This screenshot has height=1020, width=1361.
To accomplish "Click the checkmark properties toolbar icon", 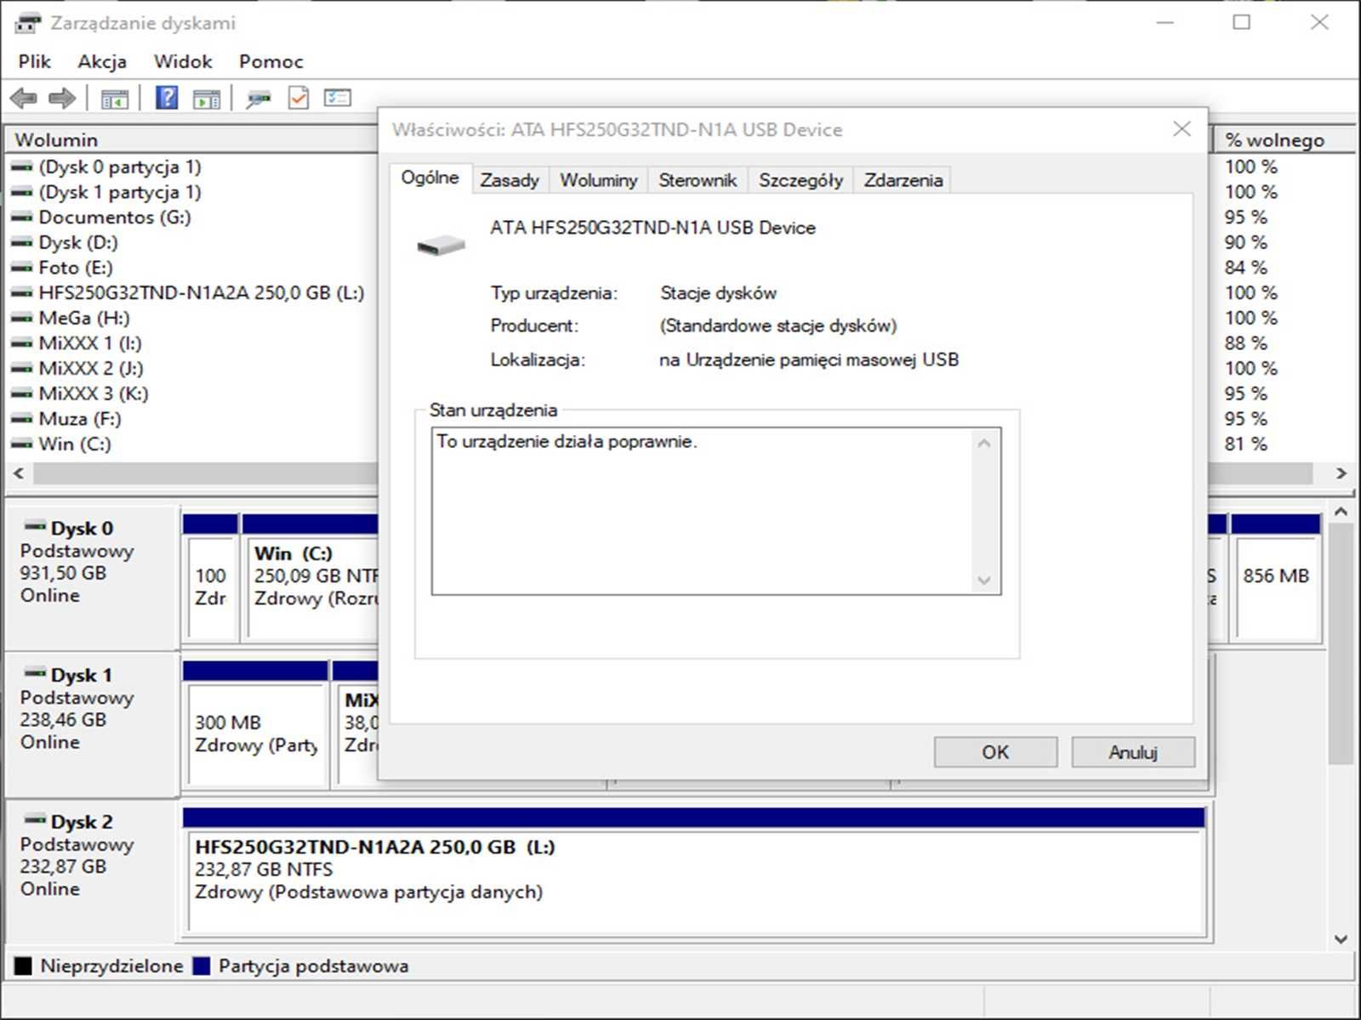I will [x=299, y=98].
